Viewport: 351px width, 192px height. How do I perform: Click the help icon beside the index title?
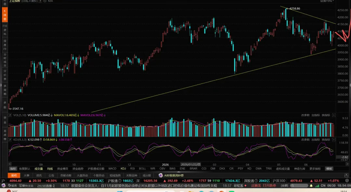pyautogui.click(x=40, y=1)
